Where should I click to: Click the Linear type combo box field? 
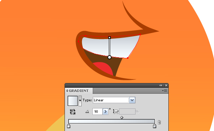click(111, 100)
